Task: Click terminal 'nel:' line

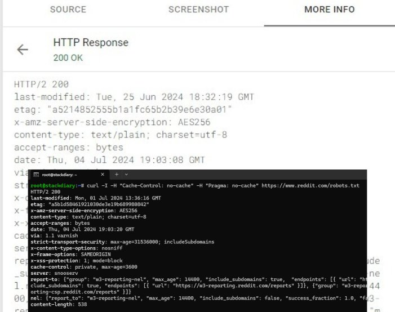Action: point(198,298)
